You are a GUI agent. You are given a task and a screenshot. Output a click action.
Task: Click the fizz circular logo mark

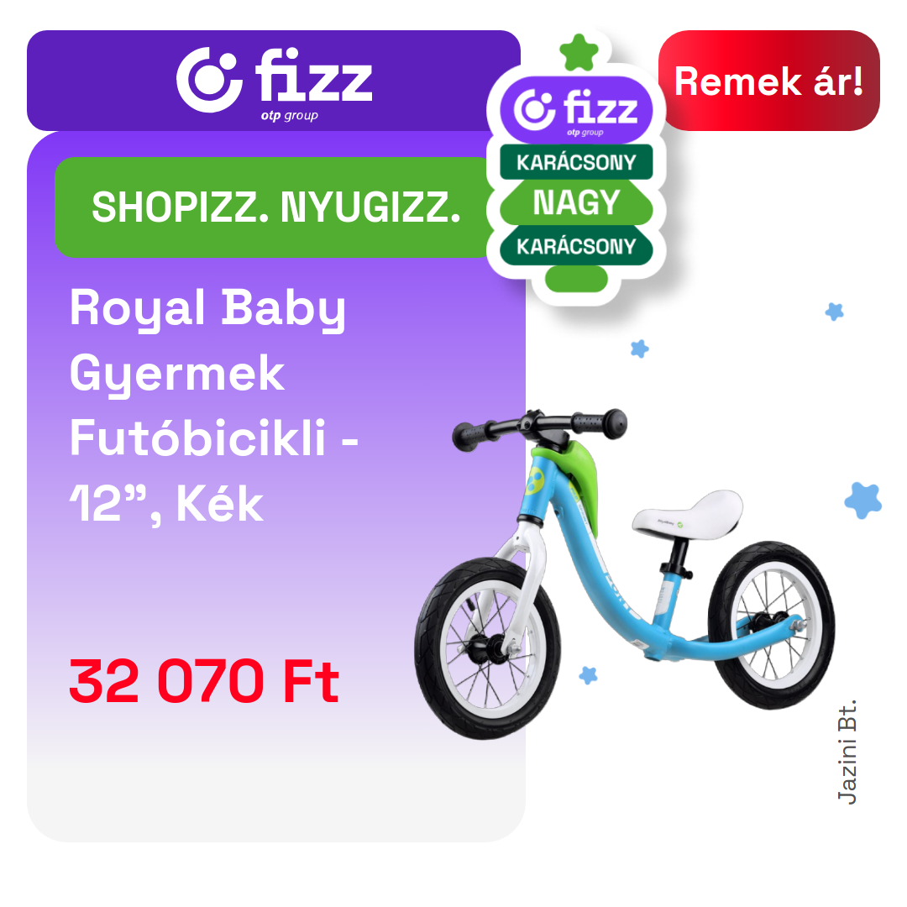tap(209, 80)
